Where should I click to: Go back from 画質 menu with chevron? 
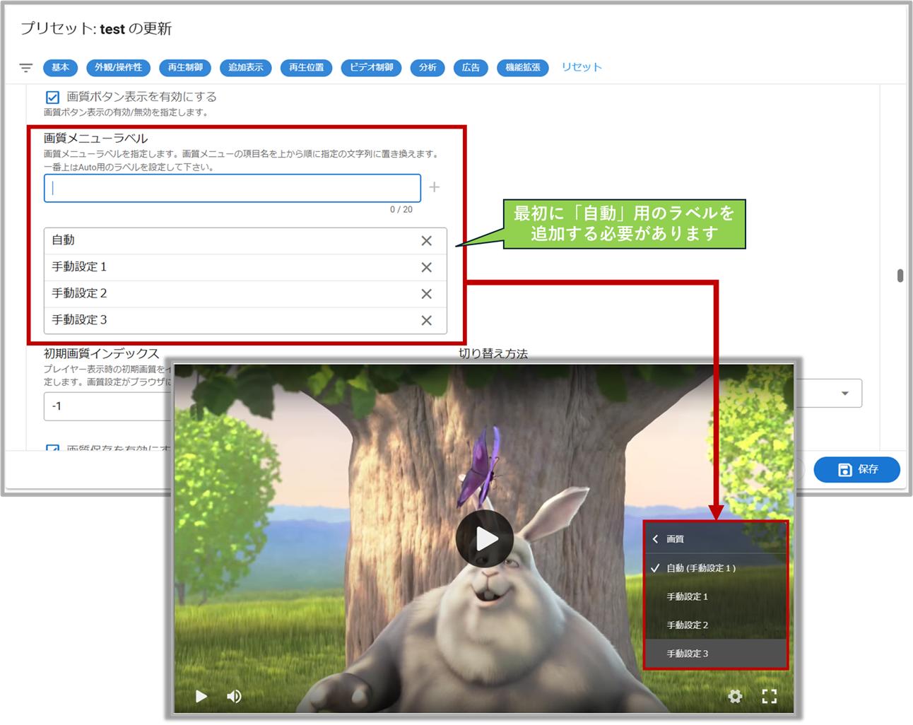(655, 539)
